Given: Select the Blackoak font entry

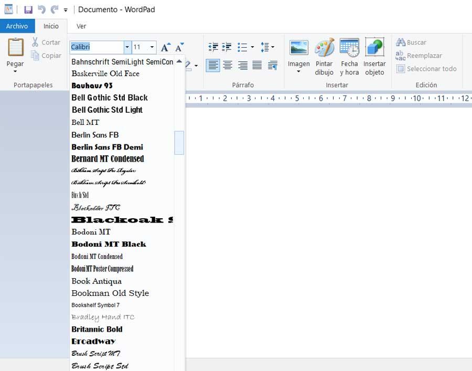Looking at the screenshot, I should click(122, 220).
